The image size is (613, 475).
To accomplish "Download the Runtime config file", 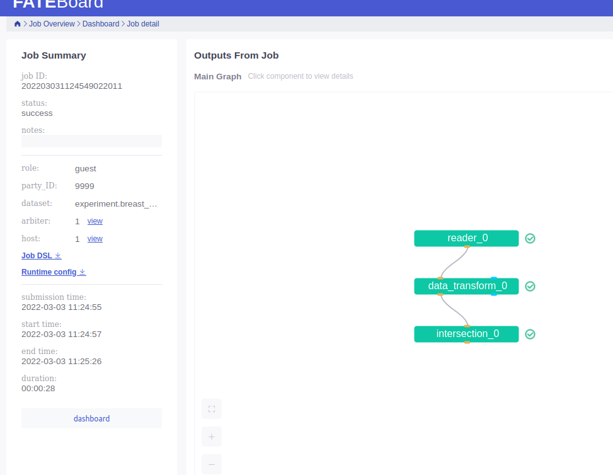I will pos(54,272).
